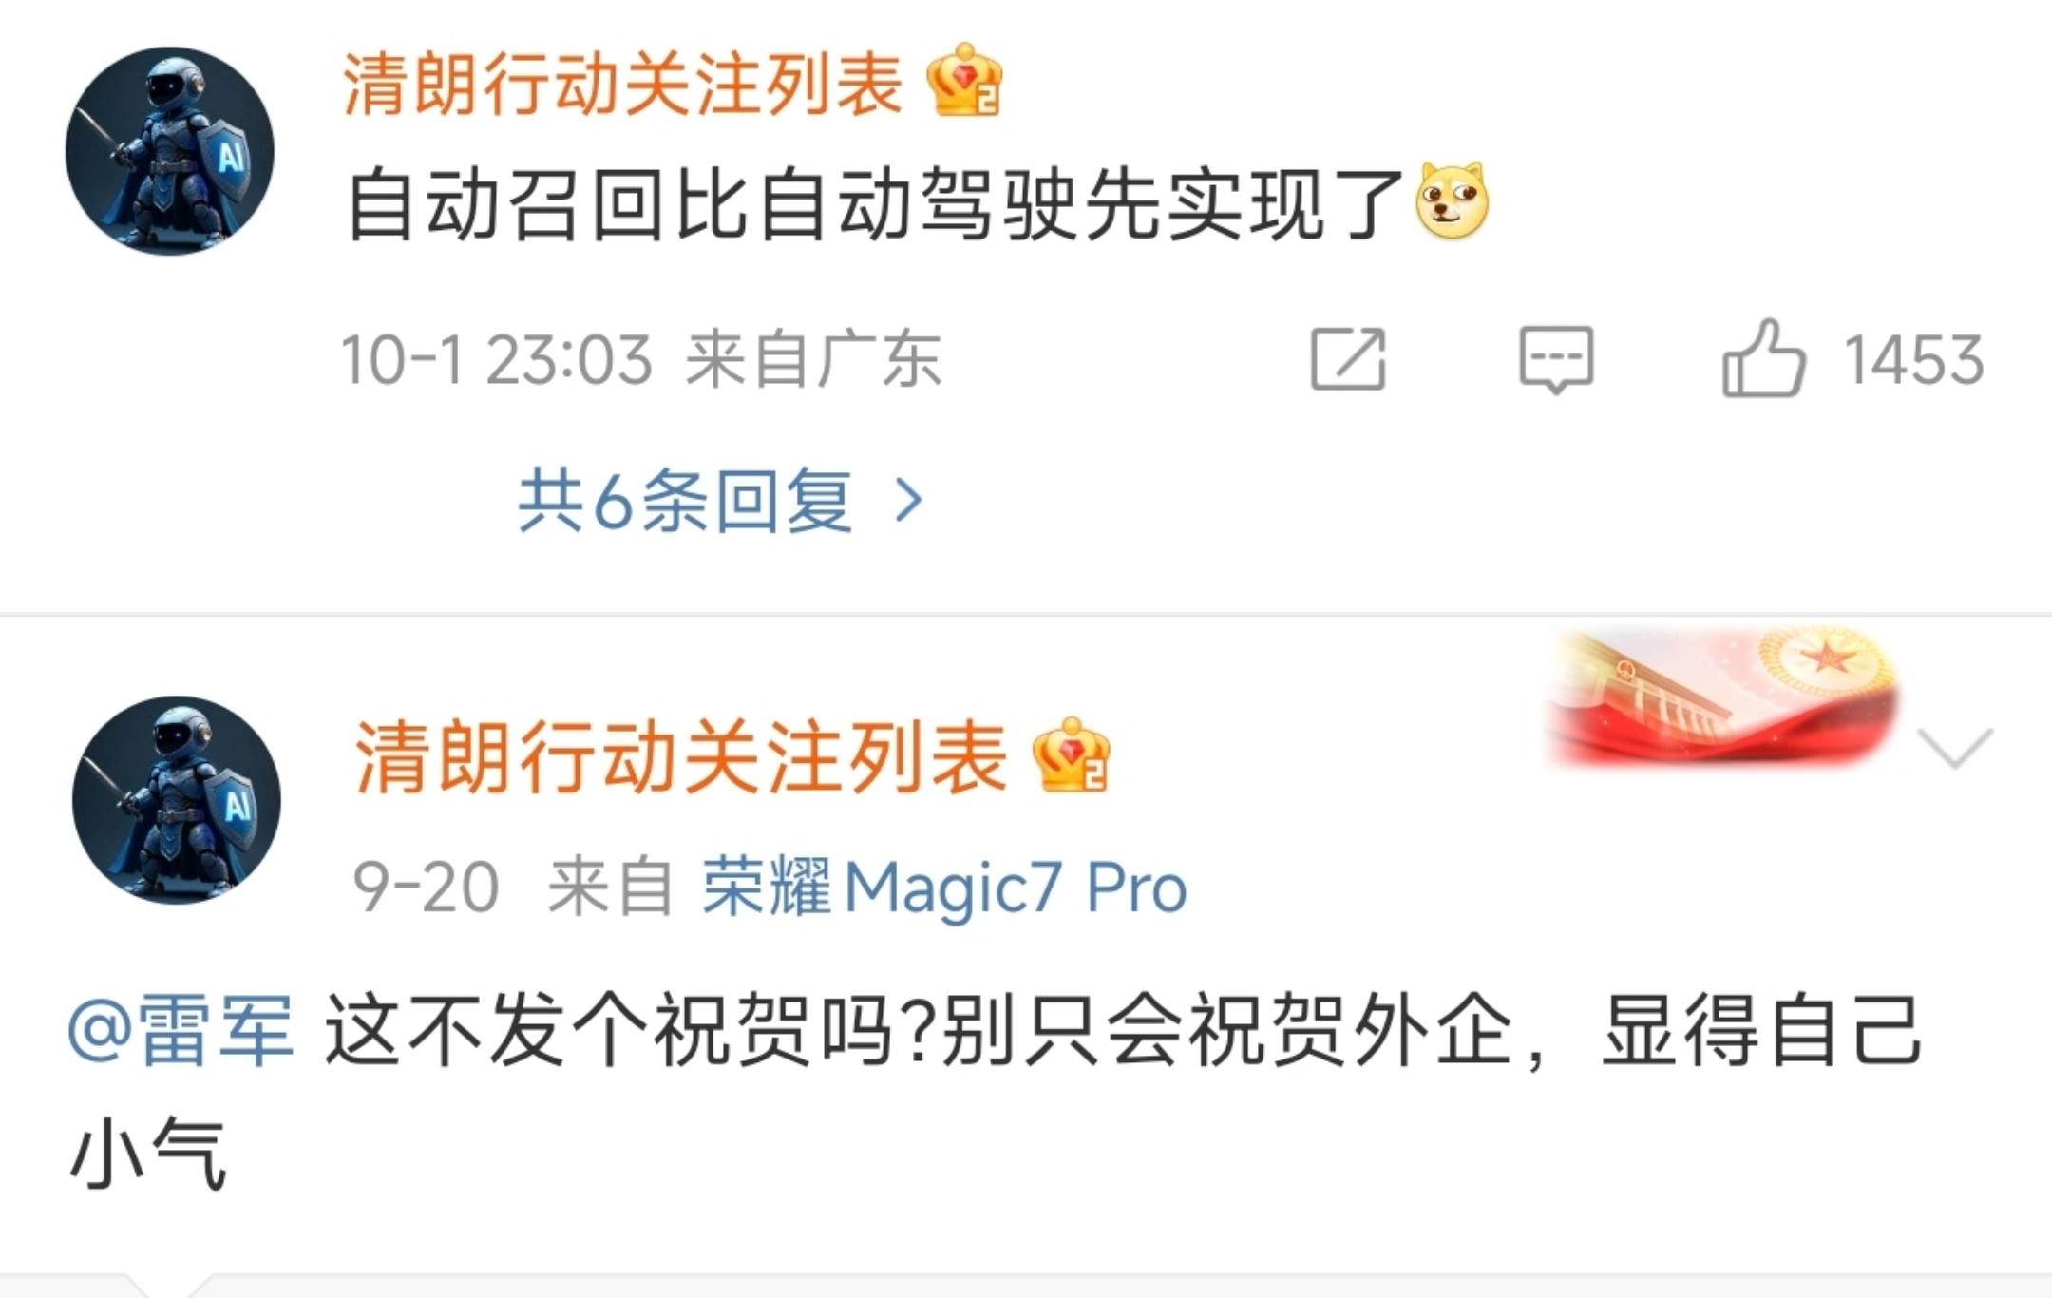
Task: Open the @雷军 mention link
Action: click(x=180, y=1031)
